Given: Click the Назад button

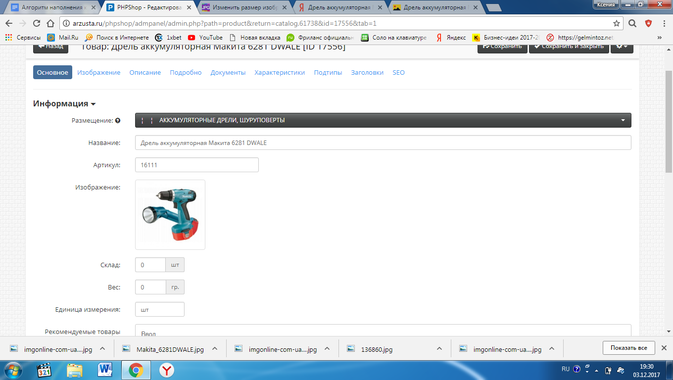Looking at the screenshot, I should 50,47.
